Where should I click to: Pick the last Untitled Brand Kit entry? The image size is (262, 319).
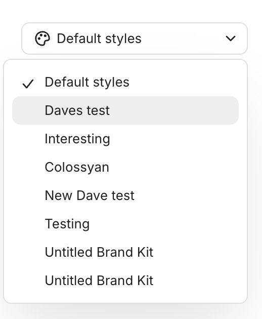click(x=125, y=281)
